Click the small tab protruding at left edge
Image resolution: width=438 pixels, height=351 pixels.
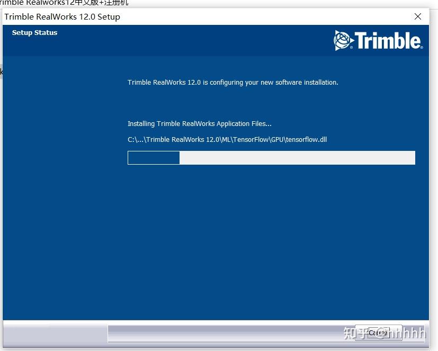coord(2,71)
